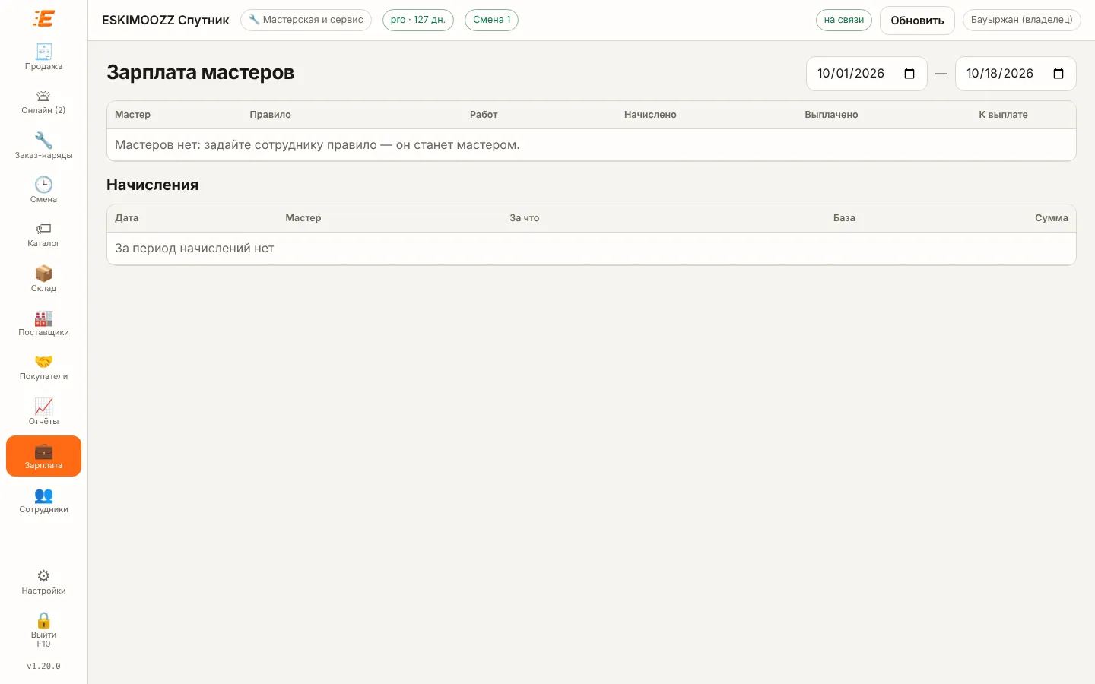Click the Выплачено column header
1095x684 pixels.
pos(831,115)
